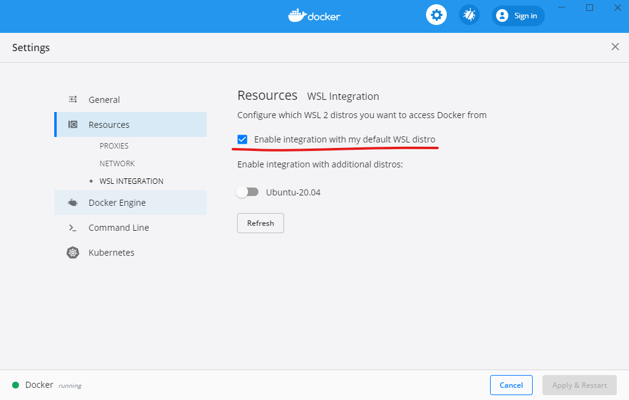Select the Resources section
This screenshot has height=400, width=629.
tap(130, 125)
